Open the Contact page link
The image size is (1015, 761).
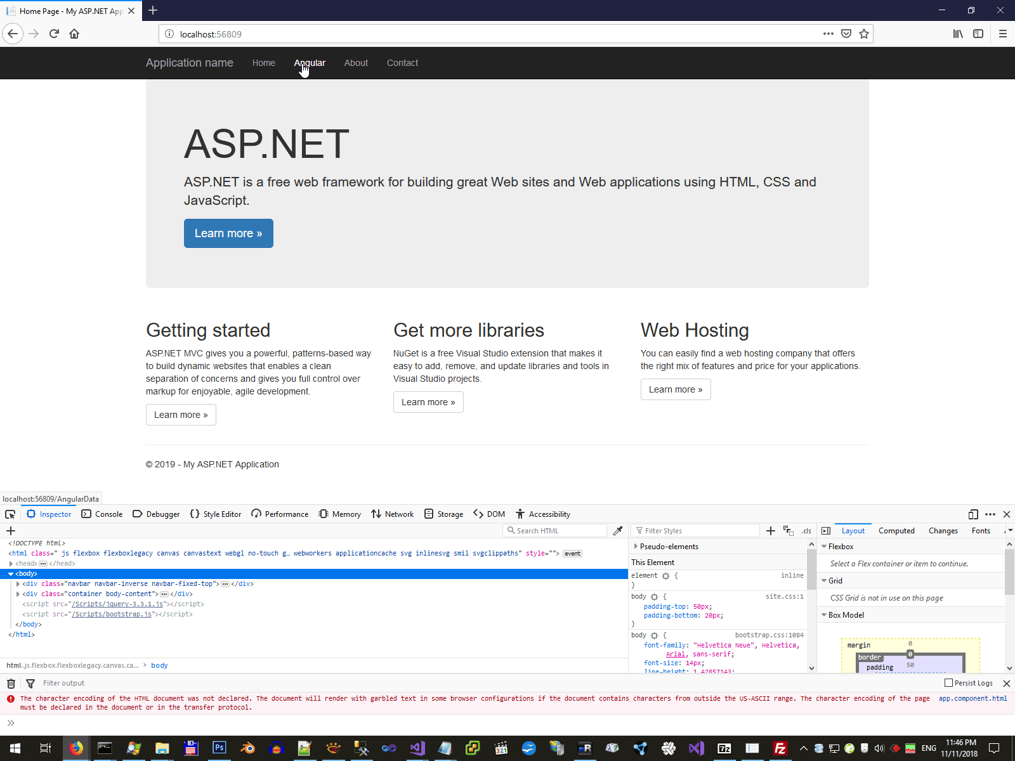[402, 63]
